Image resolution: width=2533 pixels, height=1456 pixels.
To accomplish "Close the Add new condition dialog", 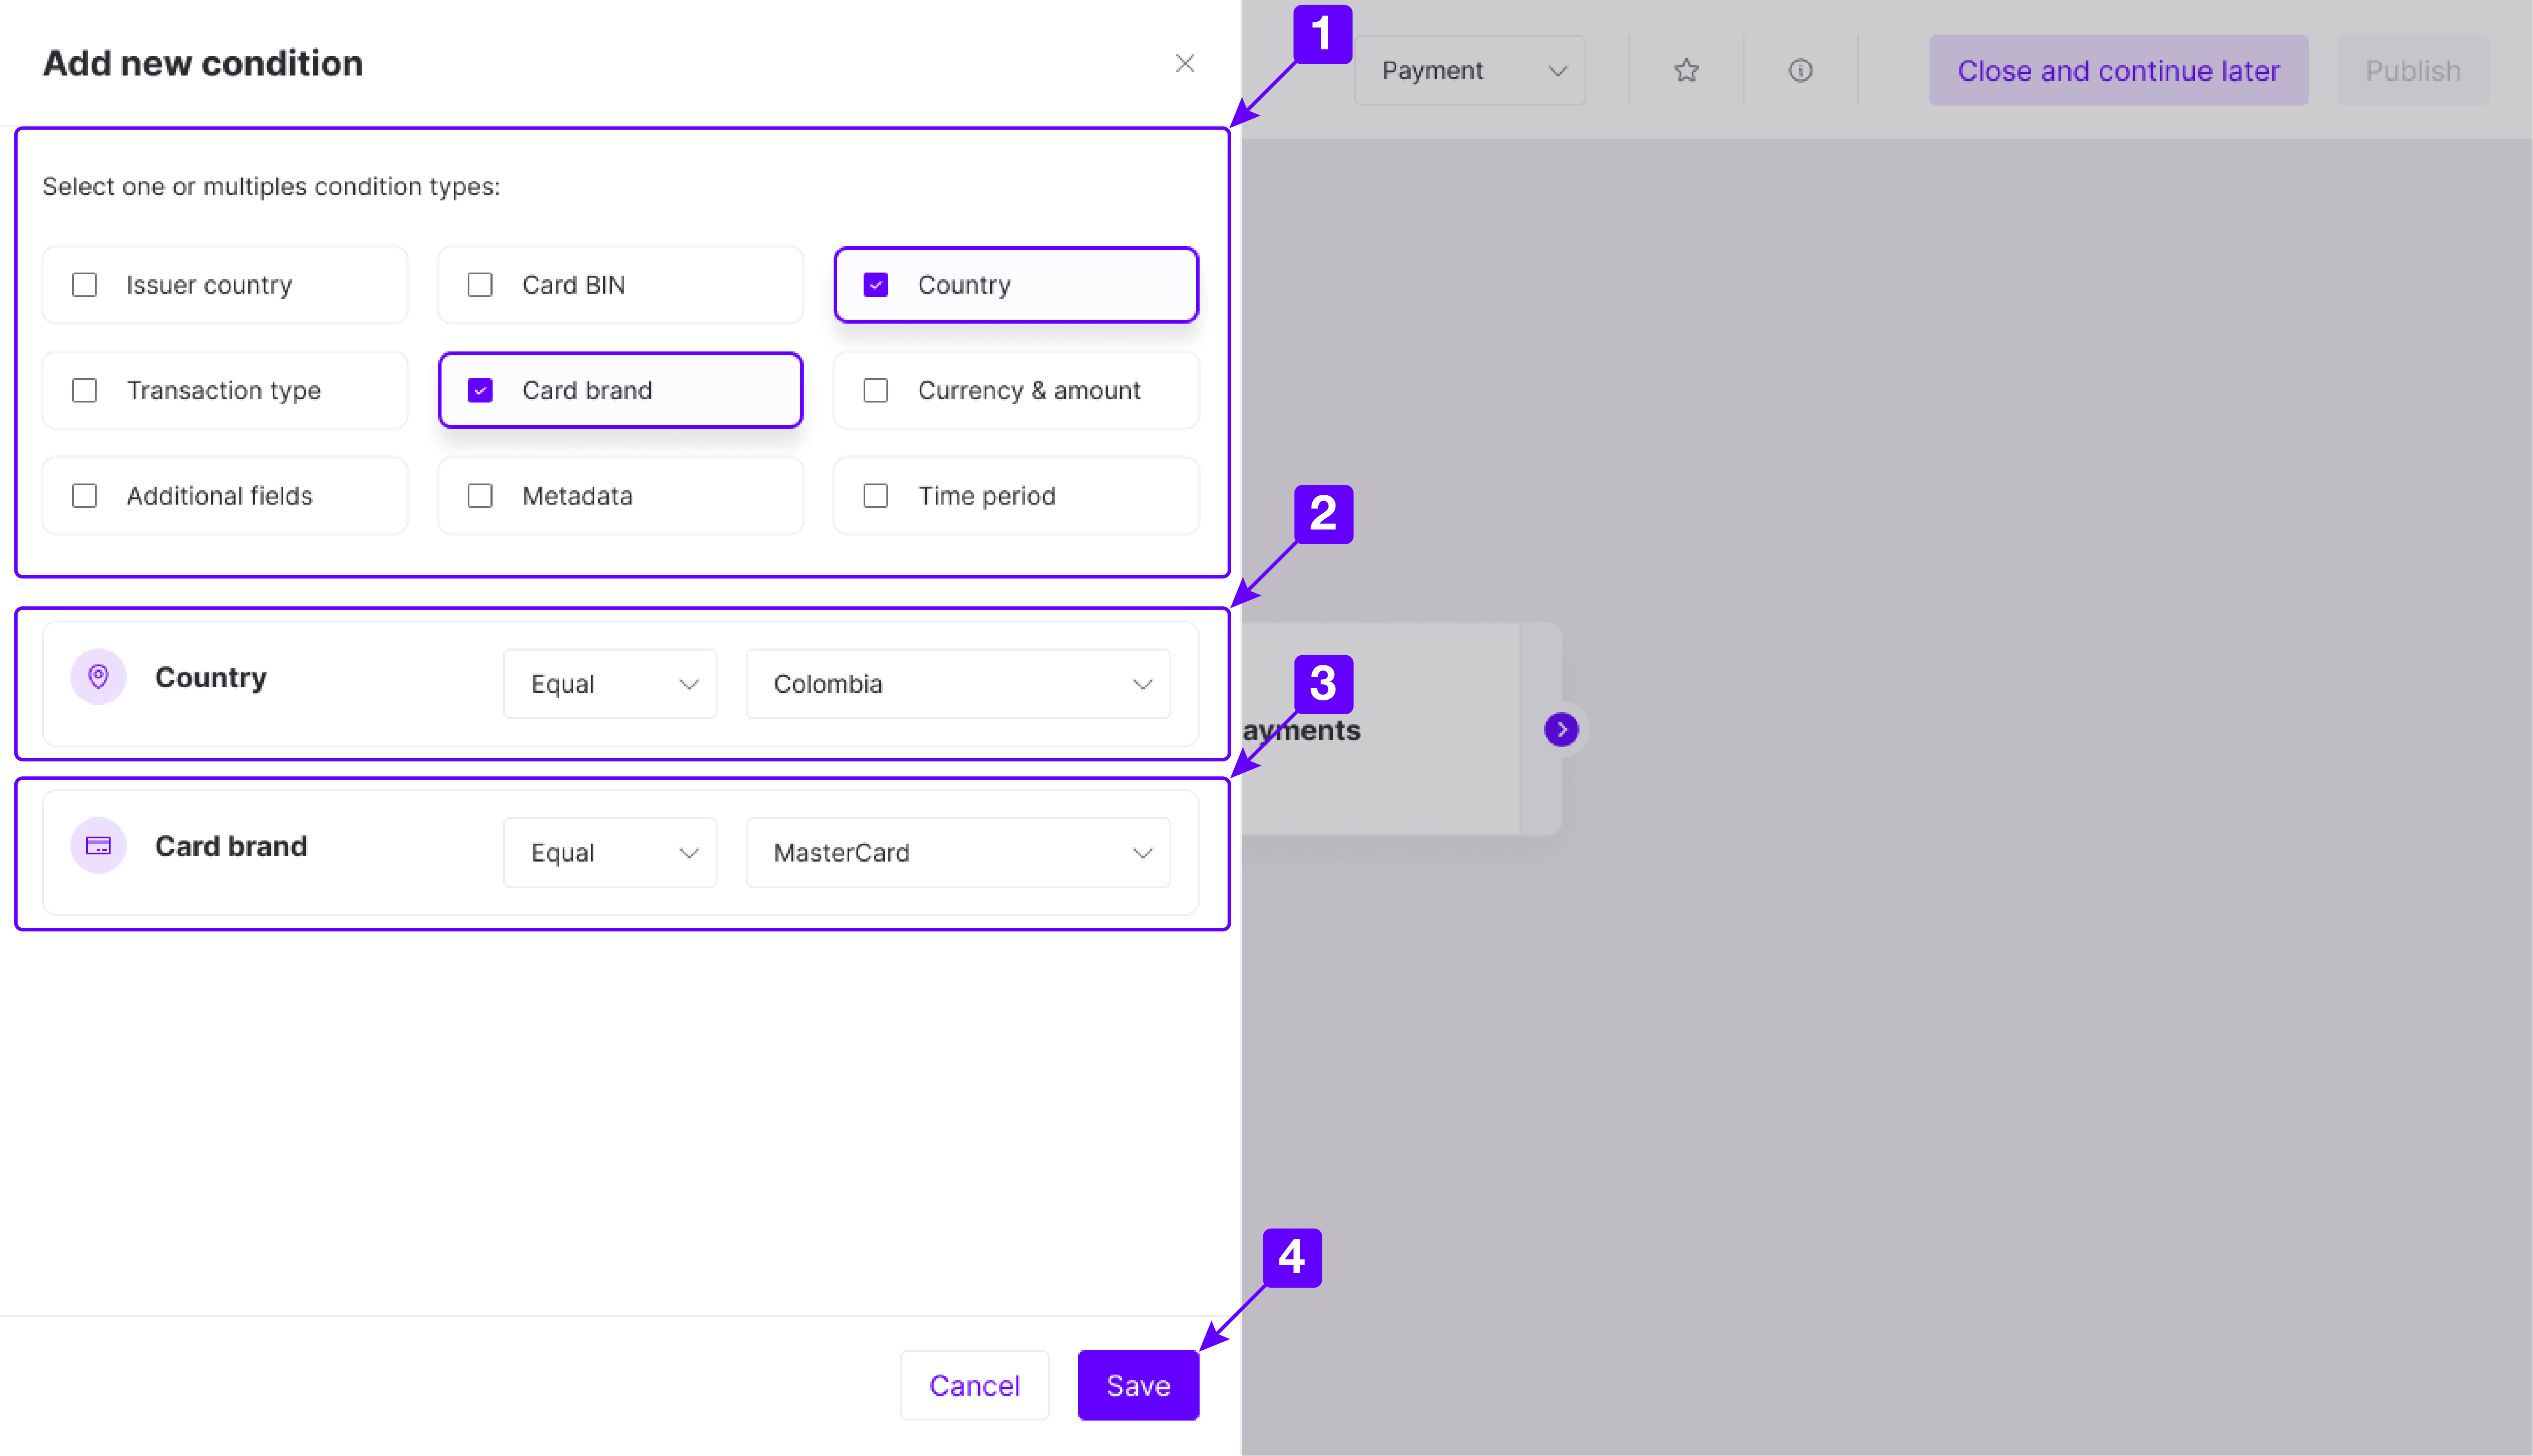I will tap(1184, 63).
